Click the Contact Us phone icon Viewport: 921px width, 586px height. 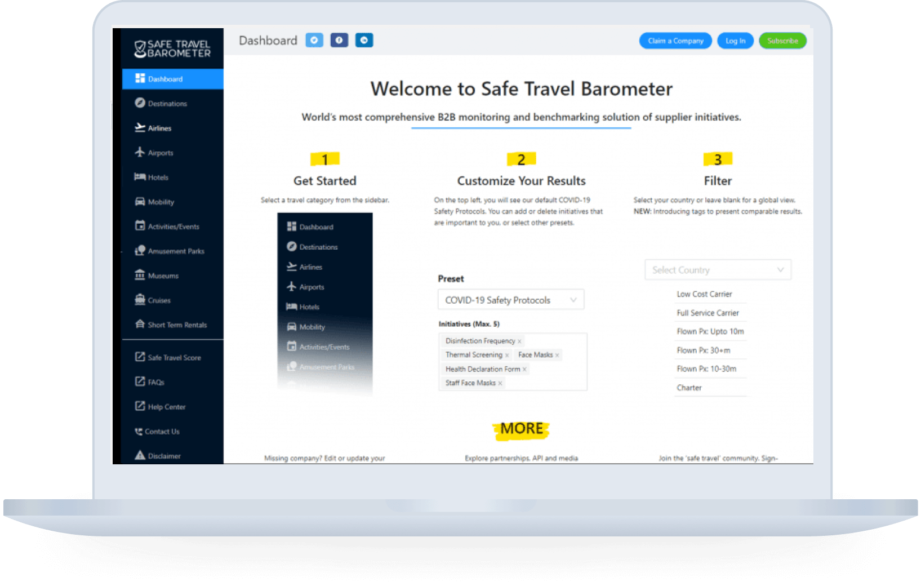139,432
